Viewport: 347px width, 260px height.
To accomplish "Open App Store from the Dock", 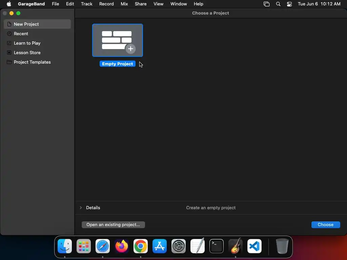I will pos(160,246).
